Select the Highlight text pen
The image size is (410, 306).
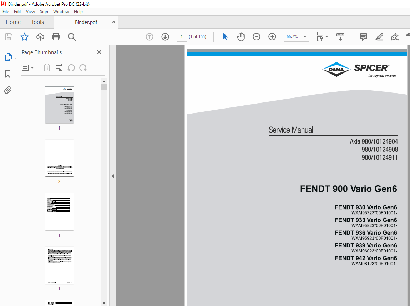pos(379,37)
